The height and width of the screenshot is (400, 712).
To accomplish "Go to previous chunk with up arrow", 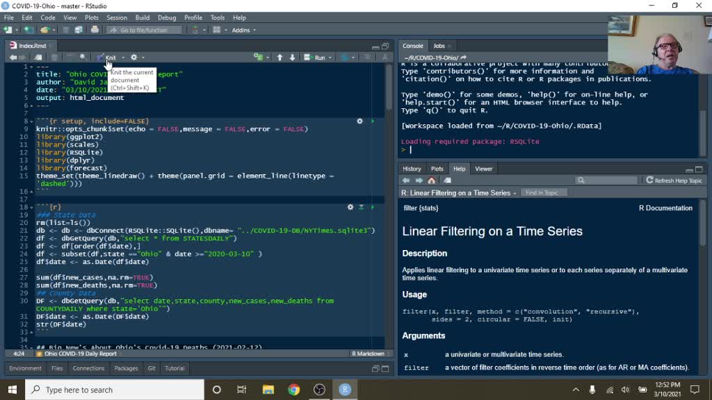I will [x=280, y=58].
